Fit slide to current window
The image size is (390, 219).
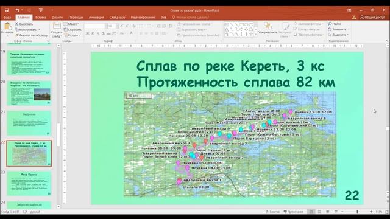(387, 212)
